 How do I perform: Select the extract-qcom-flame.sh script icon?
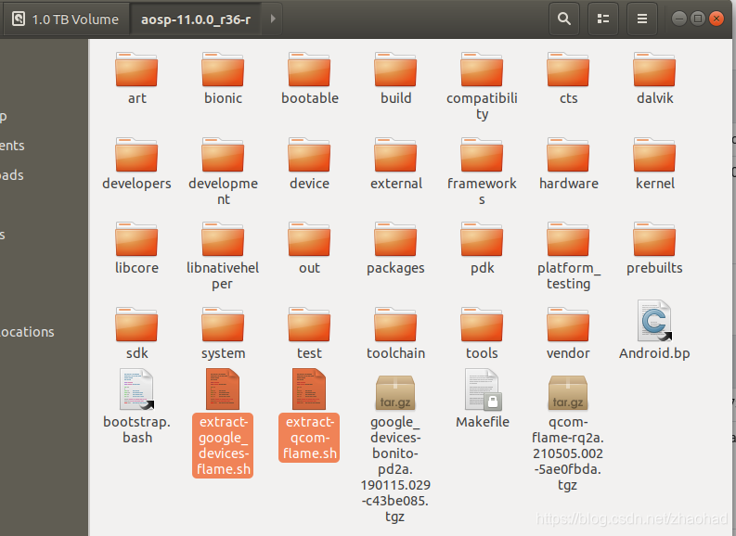point(309,389)
